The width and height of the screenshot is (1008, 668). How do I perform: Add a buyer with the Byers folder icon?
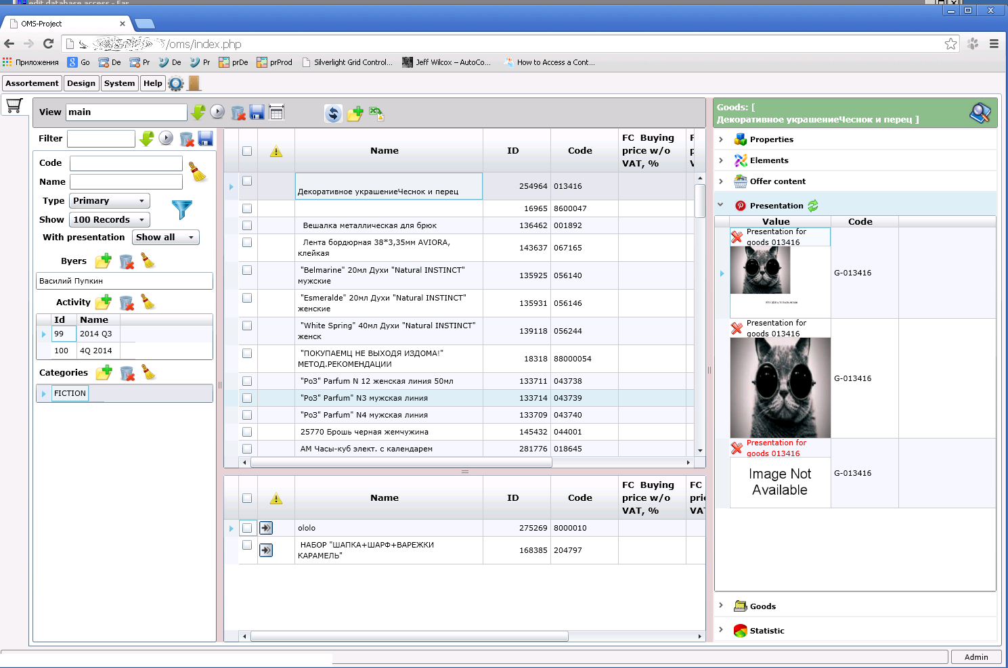(104, 261)
